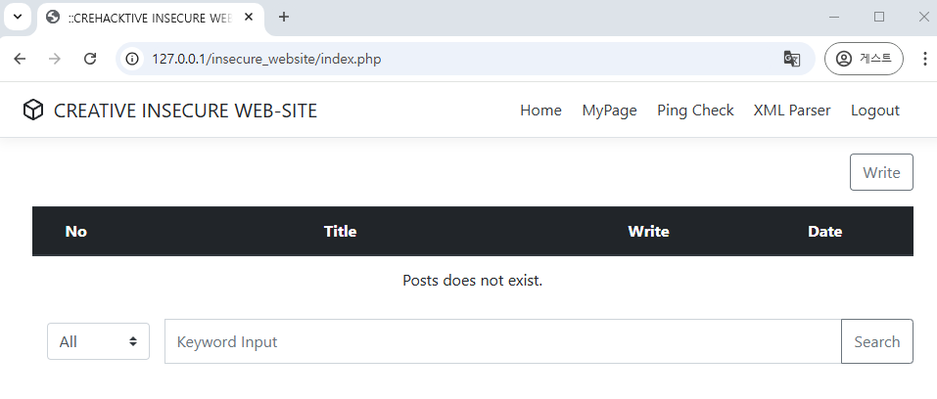Open the Ping Check page
The height and width of the screenshot is (399, 937).
point(695,111)
